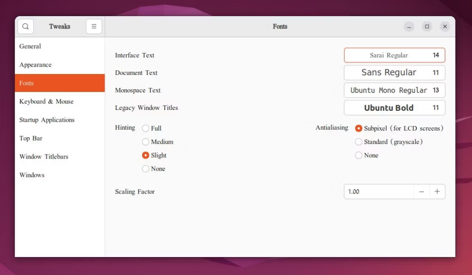Click the Fonts title in header bar
Image resolution: width=472 pixels, height=275 pixels.
(280, 26)
